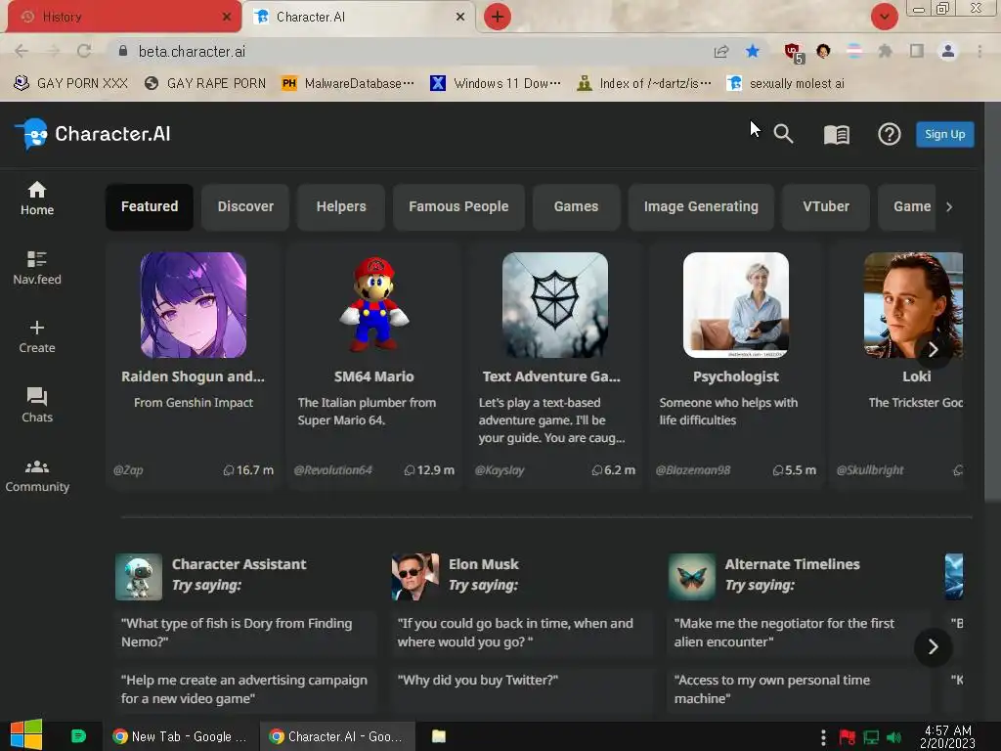Click the volume speaker tray icon

coord(894,737)
